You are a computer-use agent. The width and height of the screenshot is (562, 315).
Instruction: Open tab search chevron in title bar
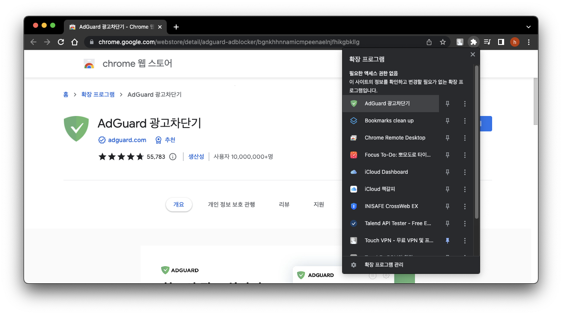click(528, 27)
